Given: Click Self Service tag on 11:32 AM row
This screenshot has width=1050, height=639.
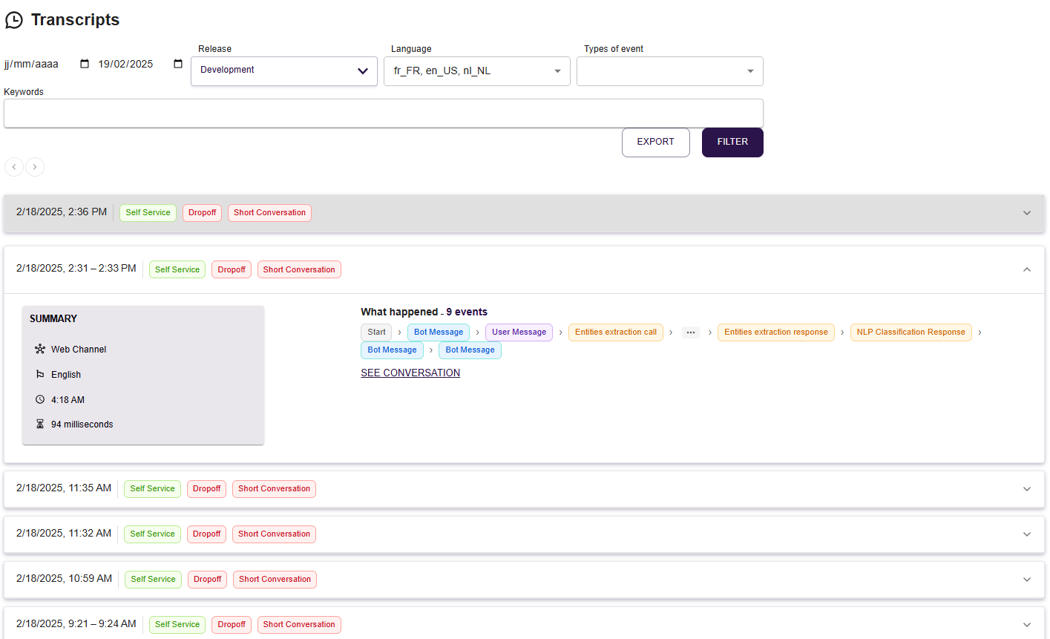Looking at the screenshot, I should pyautogui.click(x=152, y=534).
